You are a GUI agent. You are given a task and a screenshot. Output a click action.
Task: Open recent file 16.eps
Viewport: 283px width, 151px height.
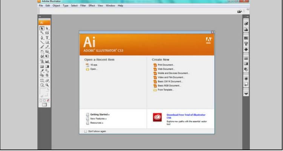point(94,65)
